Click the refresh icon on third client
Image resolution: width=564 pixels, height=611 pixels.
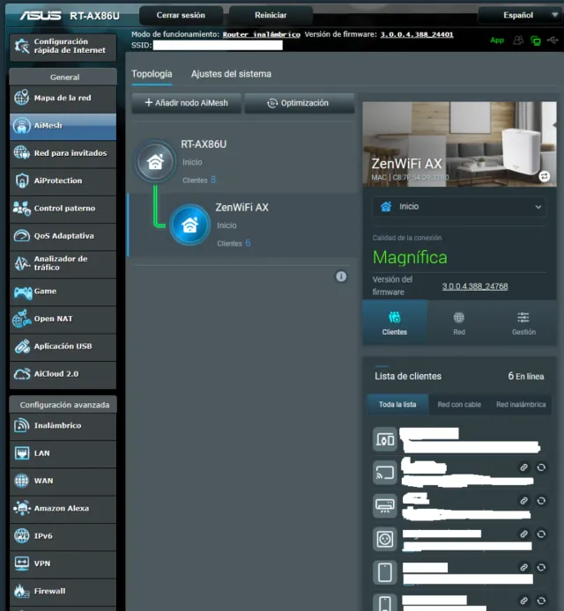tap(541, 500)
